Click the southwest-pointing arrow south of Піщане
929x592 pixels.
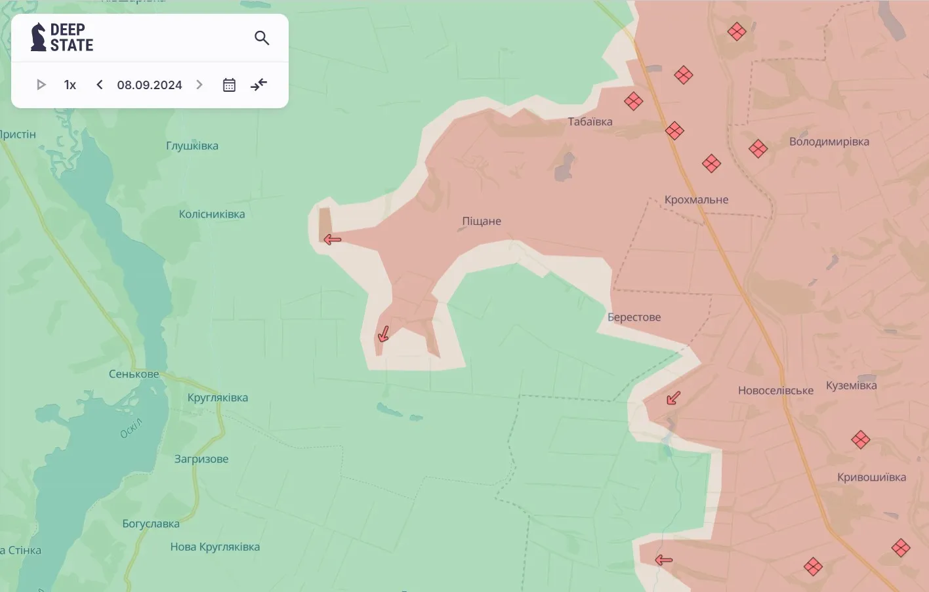coord(384,334)
